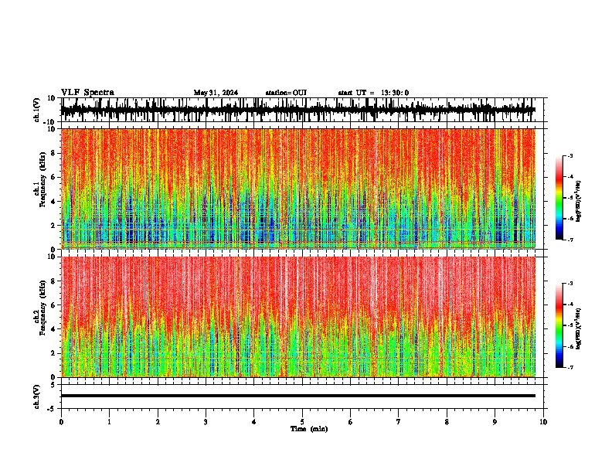This screenshot has height=473, width=612.
Task: Click the "9" tick on the time axis
Action: tap(495, 422)
